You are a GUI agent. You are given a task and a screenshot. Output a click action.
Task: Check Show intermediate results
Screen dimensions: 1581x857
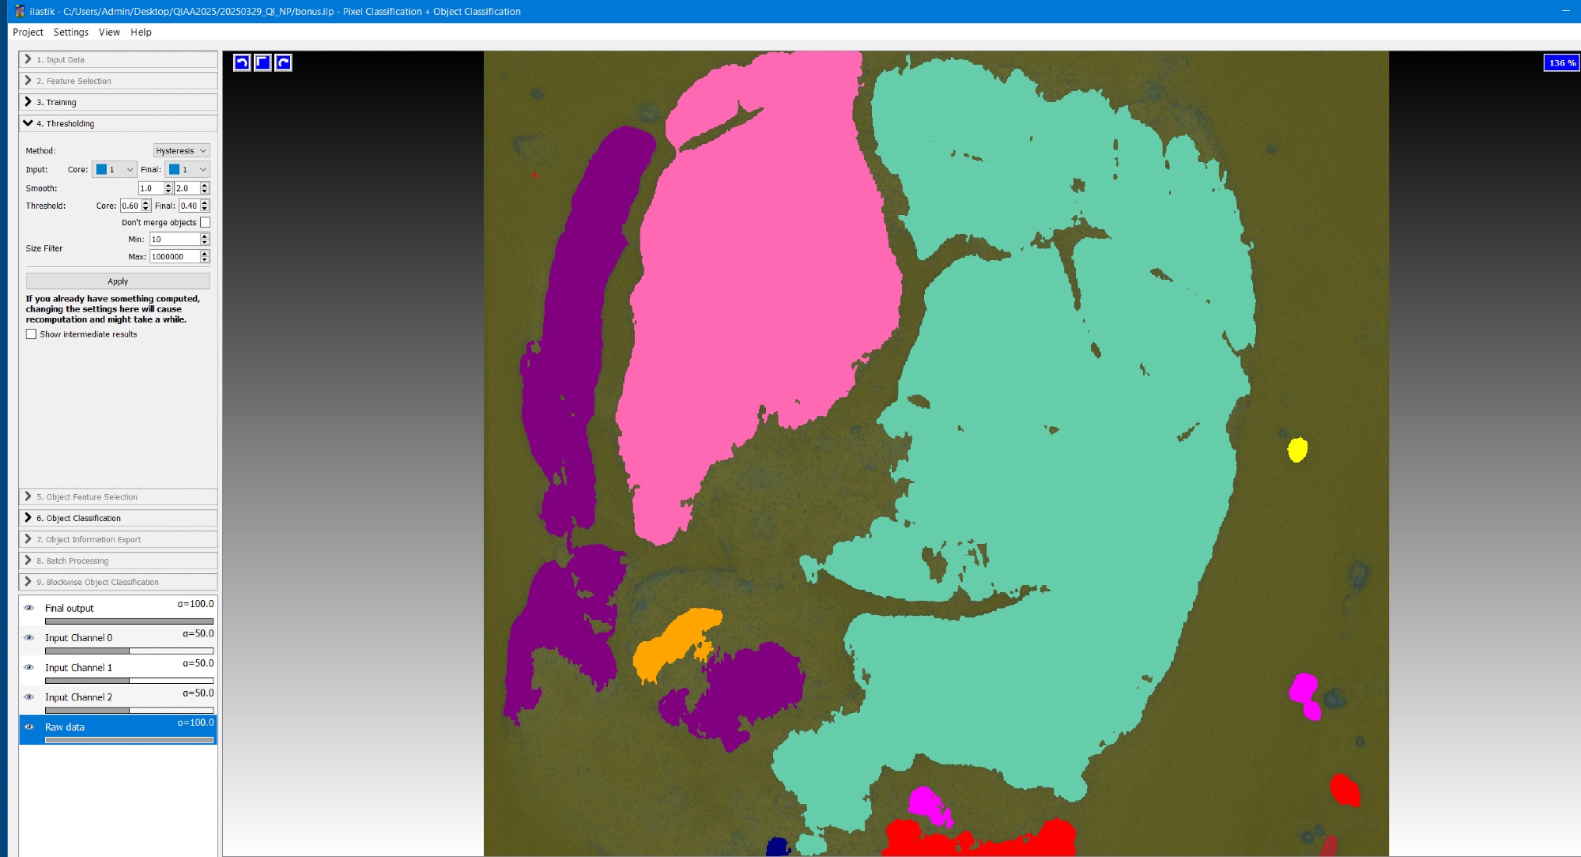point(32,334)
